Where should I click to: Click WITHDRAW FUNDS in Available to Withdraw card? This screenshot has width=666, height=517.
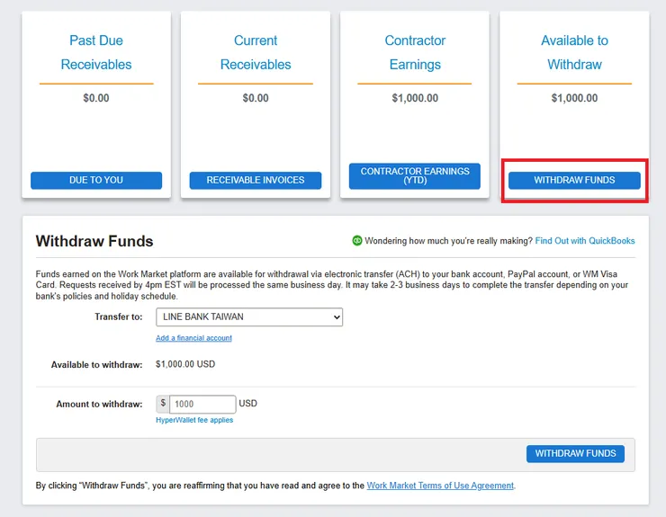(574, 180)
